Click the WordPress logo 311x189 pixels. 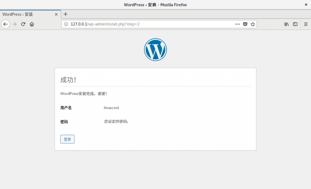tap(155, 50)
